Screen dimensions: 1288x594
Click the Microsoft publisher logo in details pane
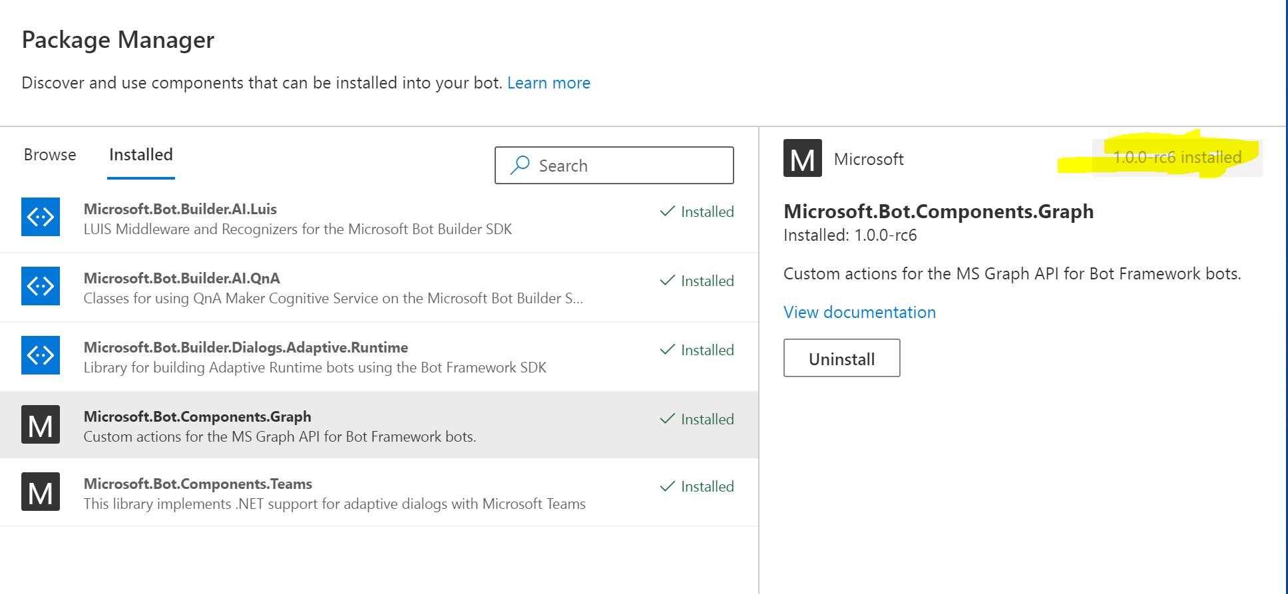803,158
